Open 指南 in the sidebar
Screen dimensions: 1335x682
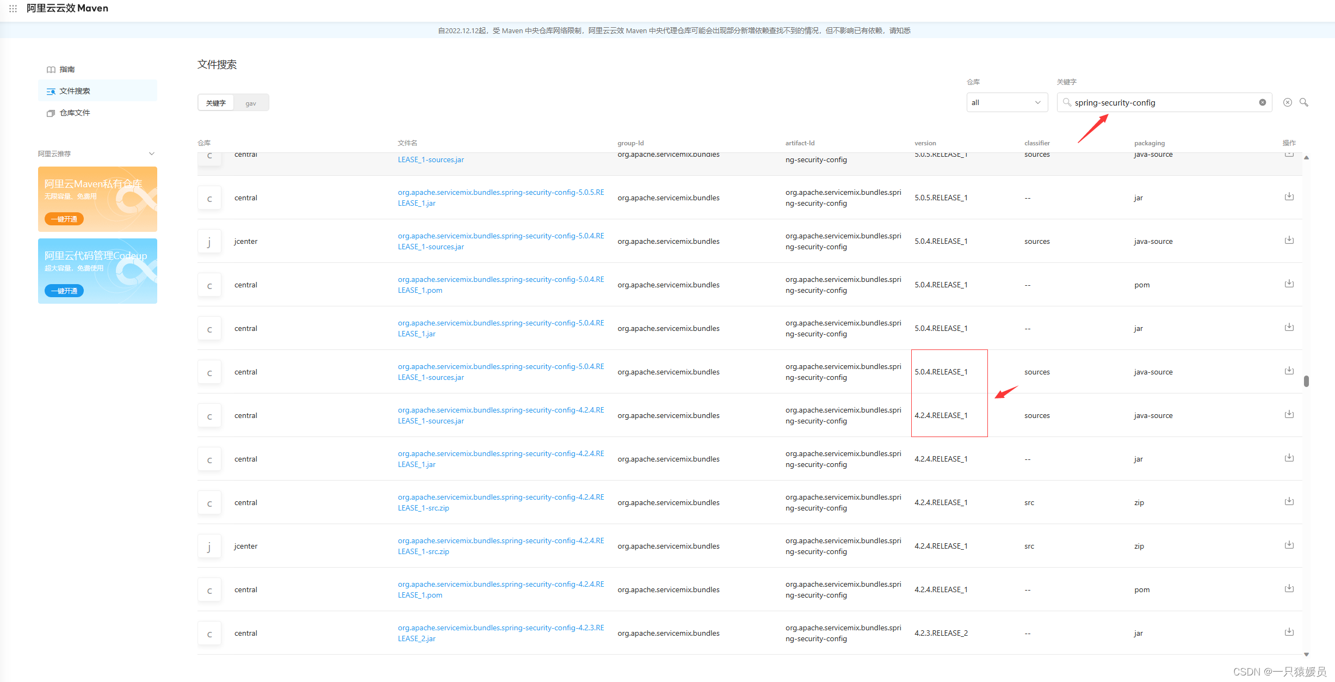point(67,69)
